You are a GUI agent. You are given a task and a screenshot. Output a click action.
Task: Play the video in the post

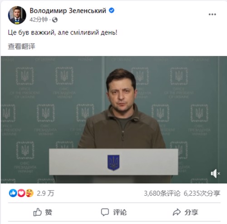point(114,119)
